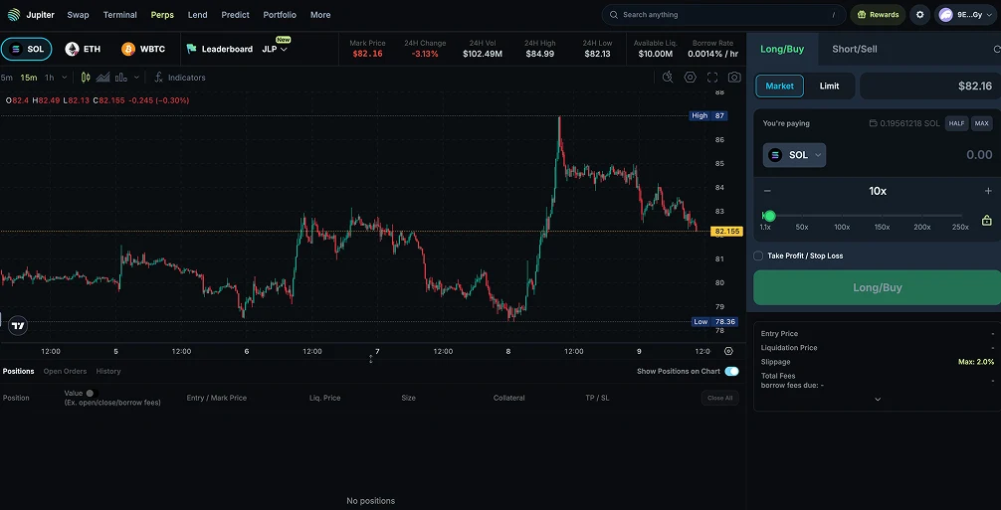
Task: Switch to Long/Buy tab
Action: click(782, 49)
